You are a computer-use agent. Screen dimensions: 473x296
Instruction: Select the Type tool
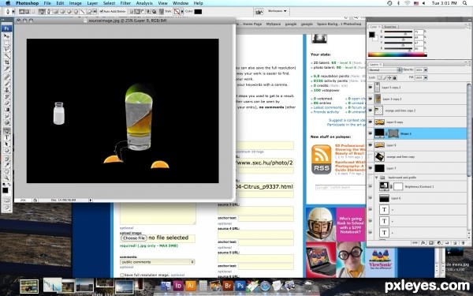point(6,137)
